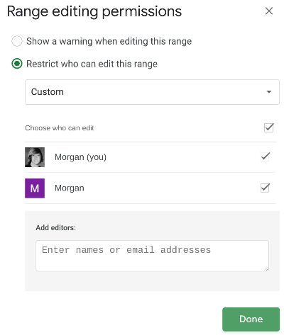
Task: Click the dropdown arrow beside Custom
Action: tap(269, 92)
